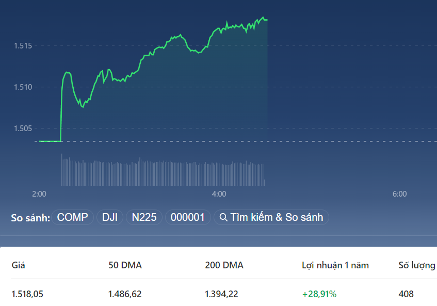Click the 1.510 price axis label
This screenshot has width=437, height=306.
pyautogui.click(x=23, y=87)
